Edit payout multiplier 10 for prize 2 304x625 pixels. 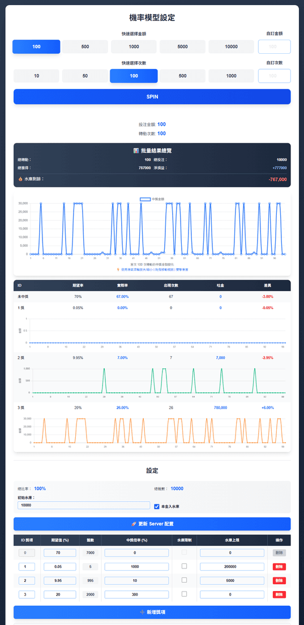[x=136, y=580]
